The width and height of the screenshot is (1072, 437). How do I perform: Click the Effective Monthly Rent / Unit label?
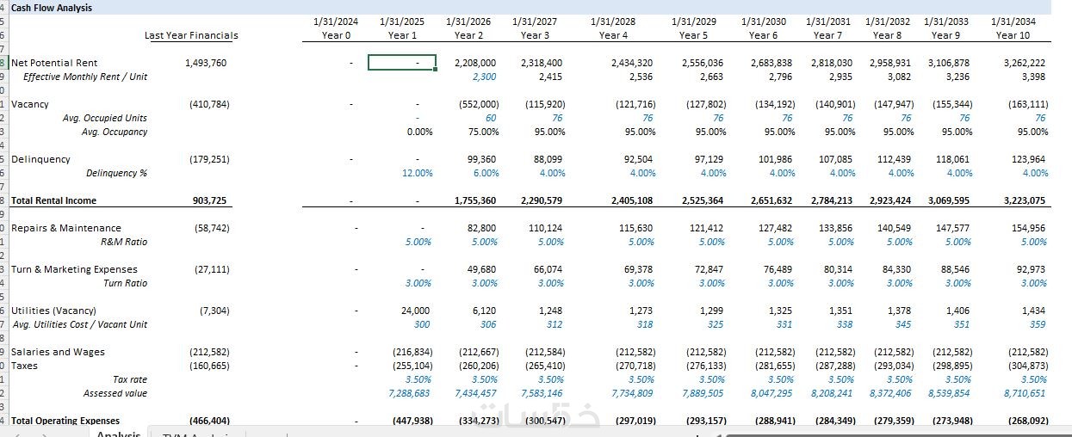pos(85,77)
